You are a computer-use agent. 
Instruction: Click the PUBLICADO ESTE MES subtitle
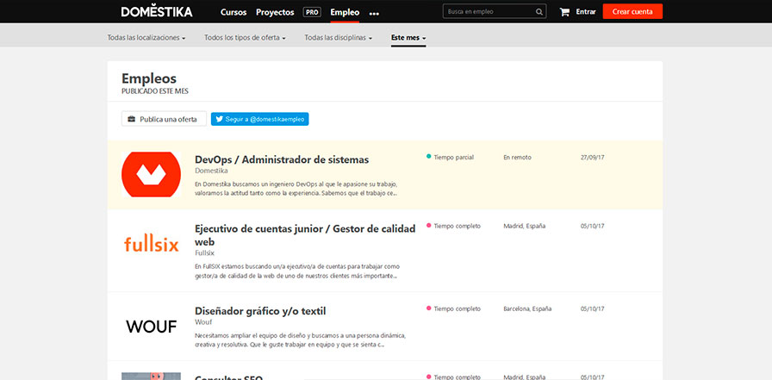click(154, 91)
